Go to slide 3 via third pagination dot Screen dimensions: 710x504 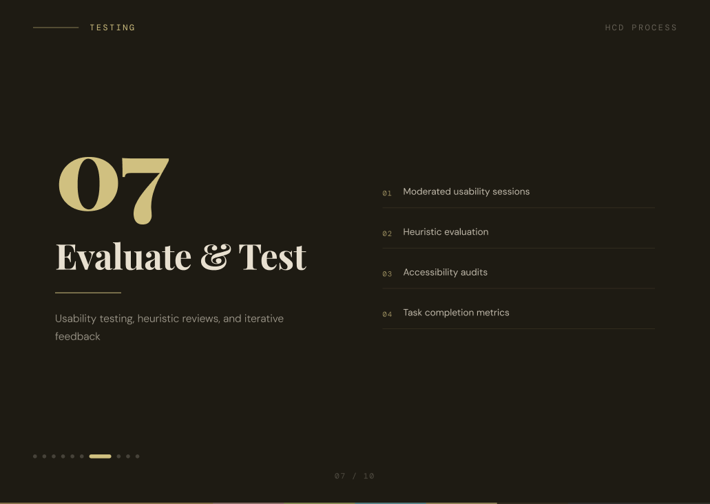[54, 456]
